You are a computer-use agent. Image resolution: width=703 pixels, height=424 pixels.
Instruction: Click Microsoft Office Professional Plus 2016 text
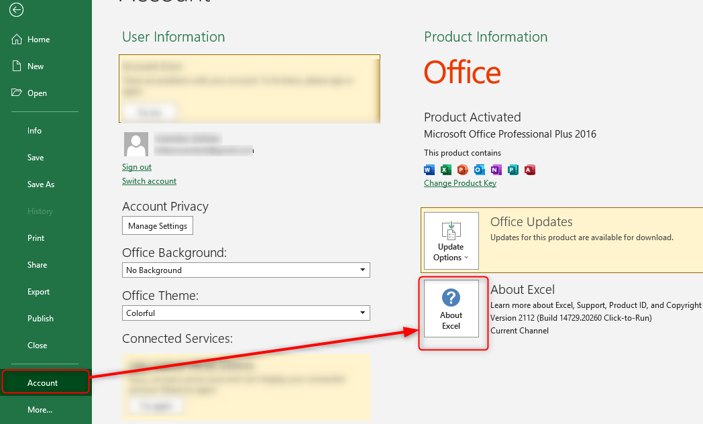[510, 134]
